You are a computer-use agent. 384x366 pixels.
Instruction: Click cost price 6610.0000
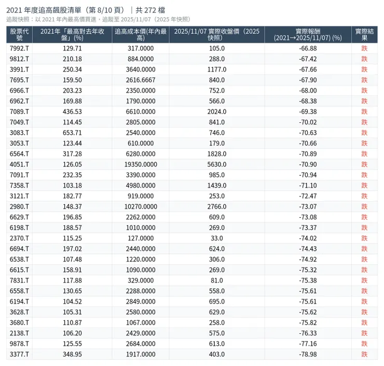[141, 111]
